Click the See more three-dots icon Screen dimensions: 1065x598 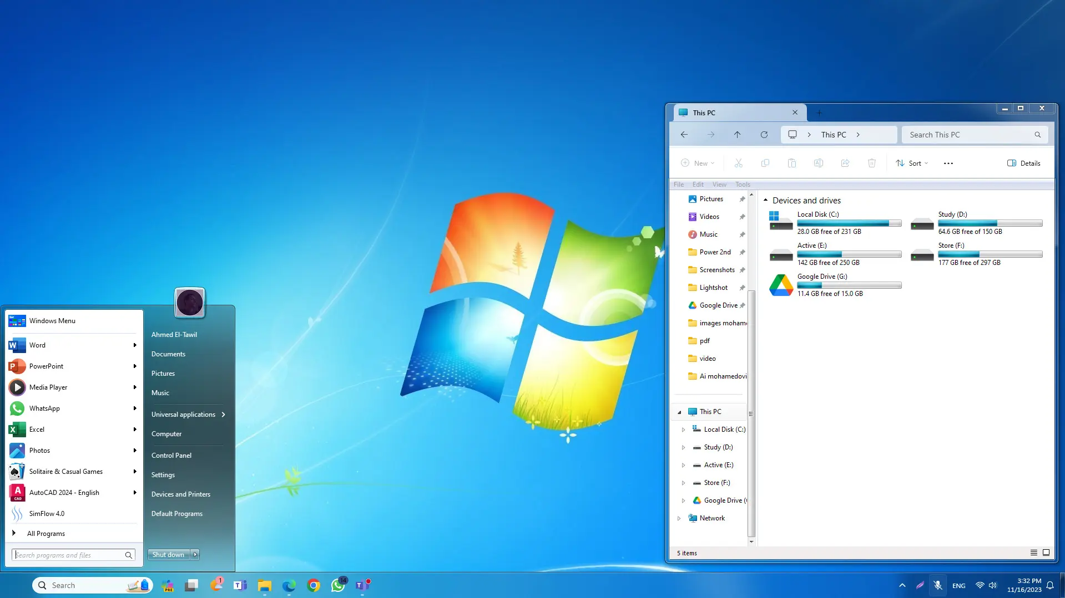(x=948, y=163)
